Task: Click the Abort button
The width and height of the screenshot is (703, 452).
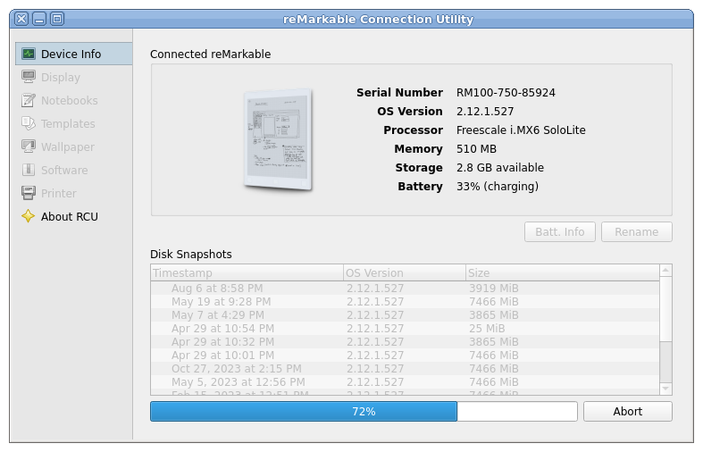Action: pos(628,411)
